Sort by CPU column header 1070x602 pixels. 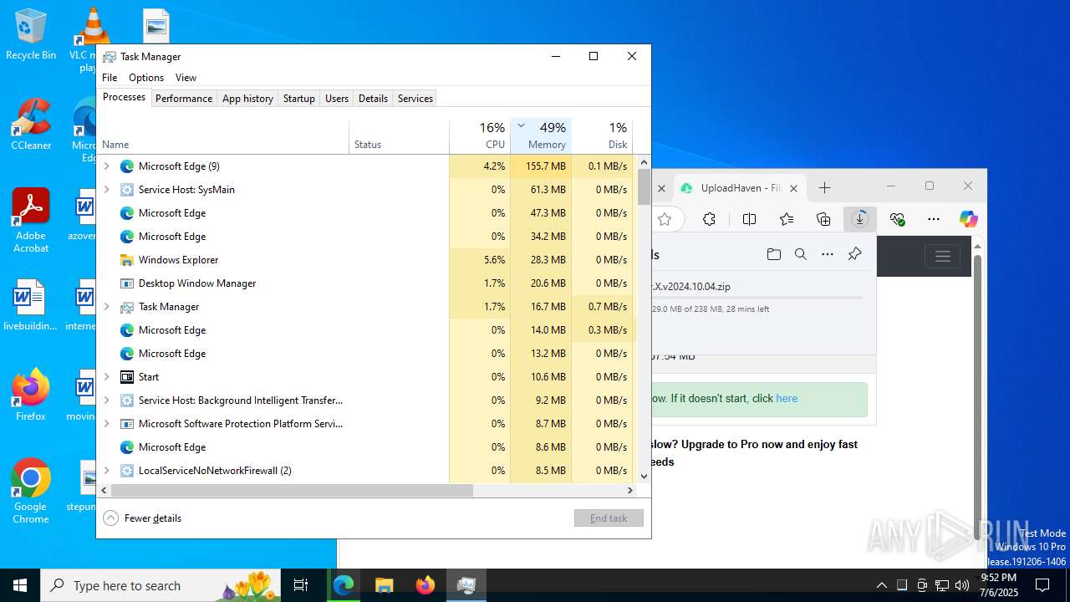point(480,135)
